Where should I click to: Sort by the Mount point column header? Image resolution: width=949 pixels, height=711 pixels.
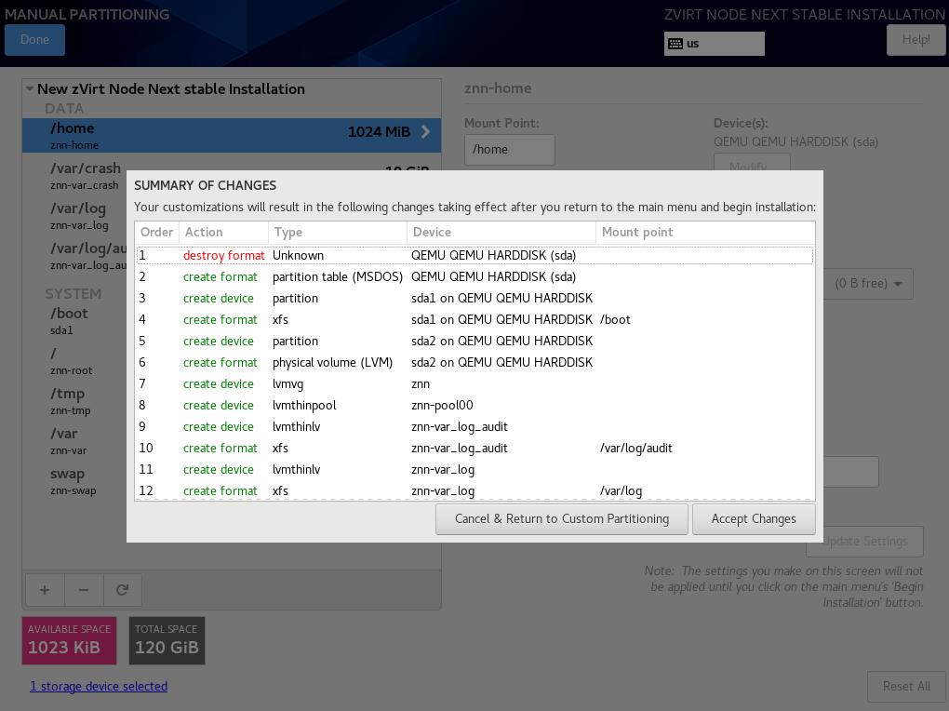pyautogui.click(x=705, y=233)
